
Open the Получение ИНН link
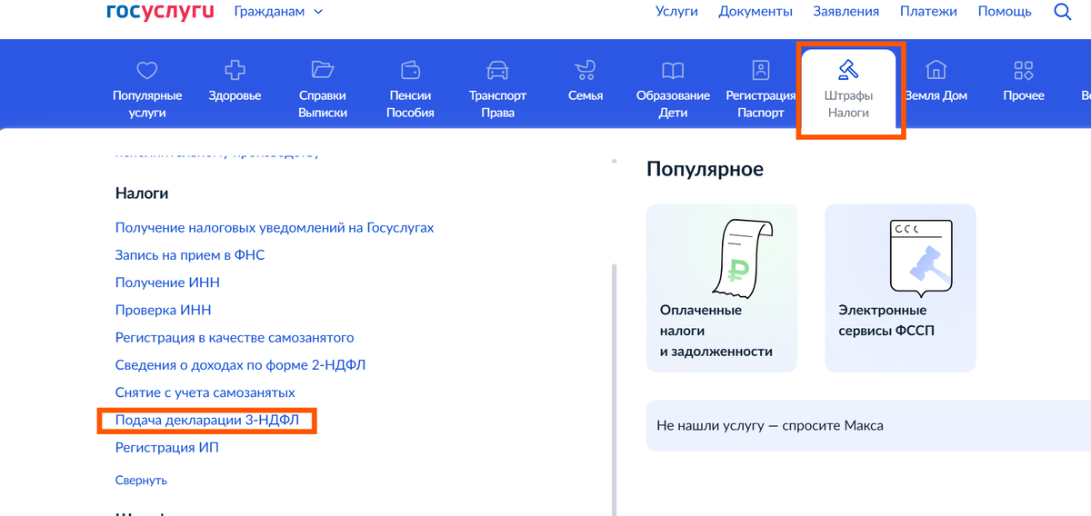[x=167, y=283]
